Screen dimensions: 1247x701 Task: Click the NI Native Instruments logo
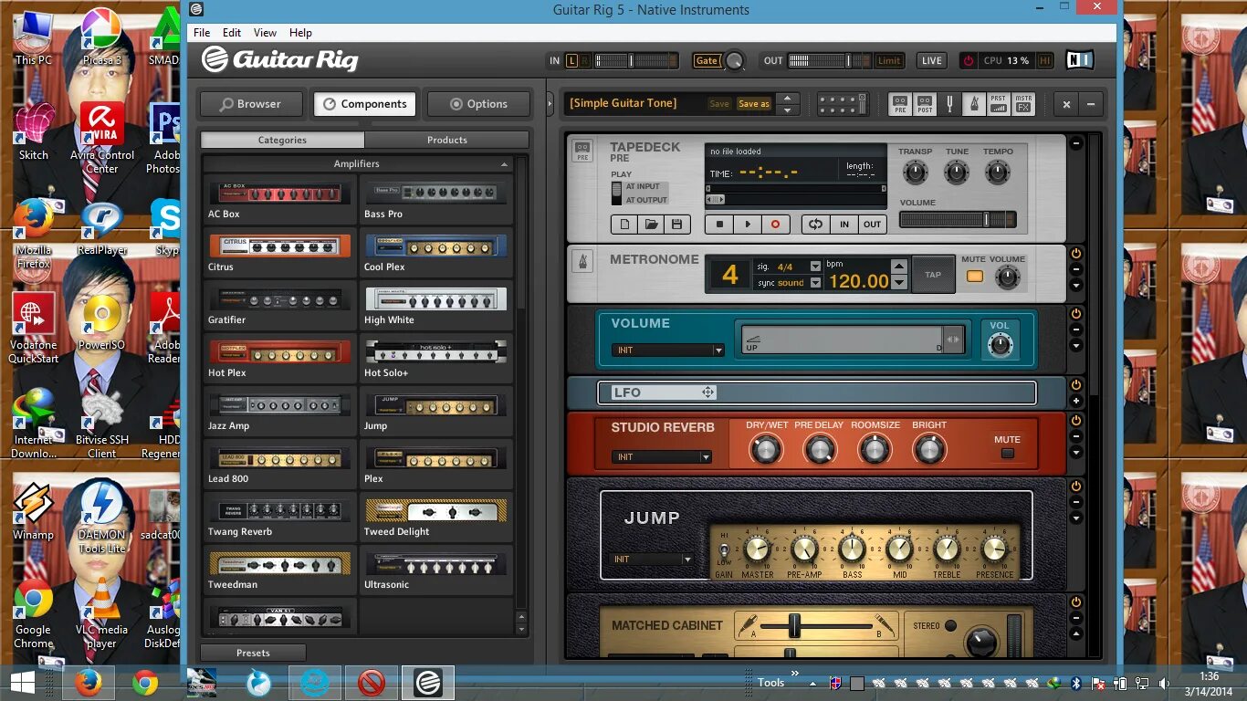click(x=1080, y=60)
